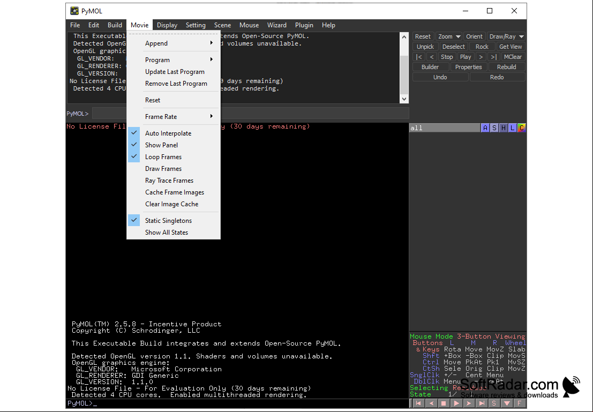The width and height of the screenshot is (593, 412).
Task: Open the Build menu
Action: [x=115, y=25]
